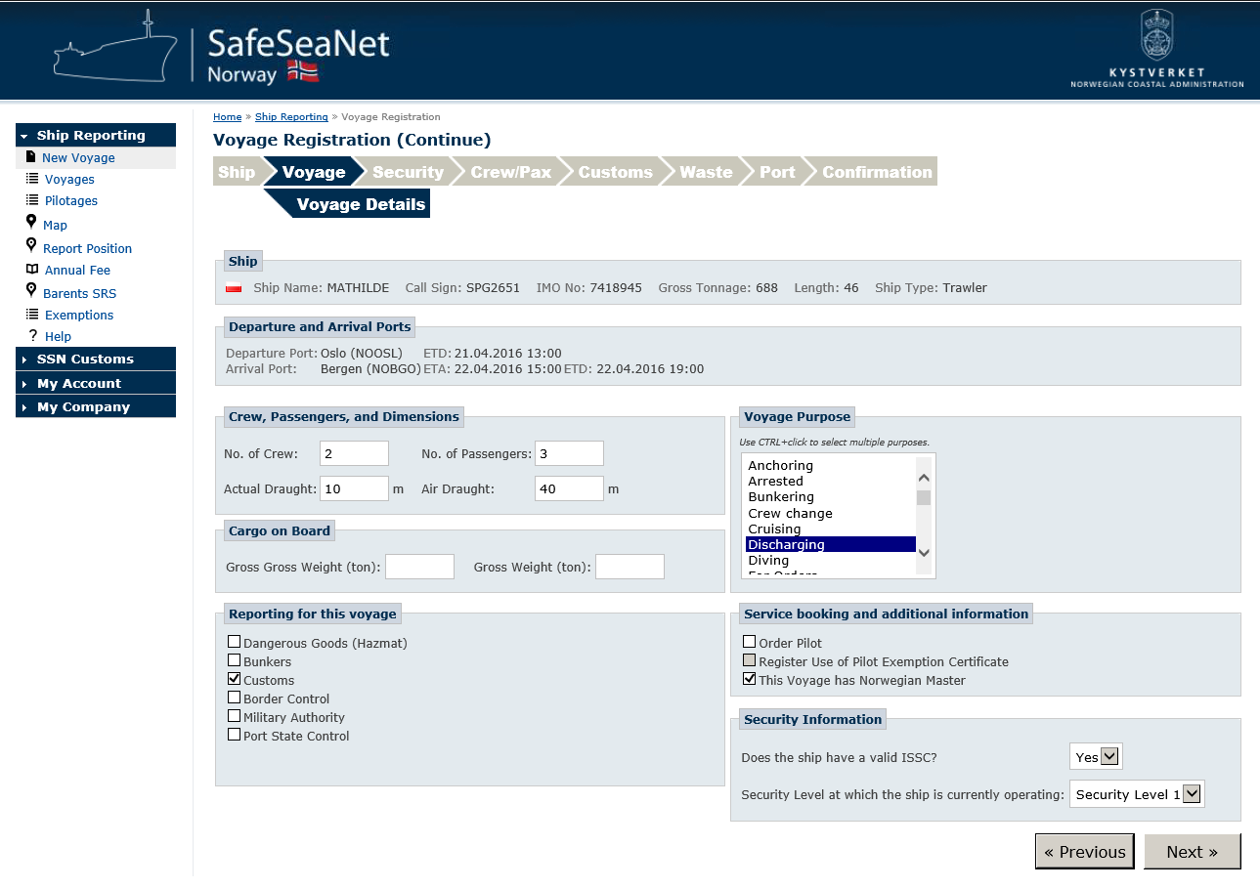Open the Crew/Pax wizard step
Viewport: 1260px width, 889px height.
point(510,171)
